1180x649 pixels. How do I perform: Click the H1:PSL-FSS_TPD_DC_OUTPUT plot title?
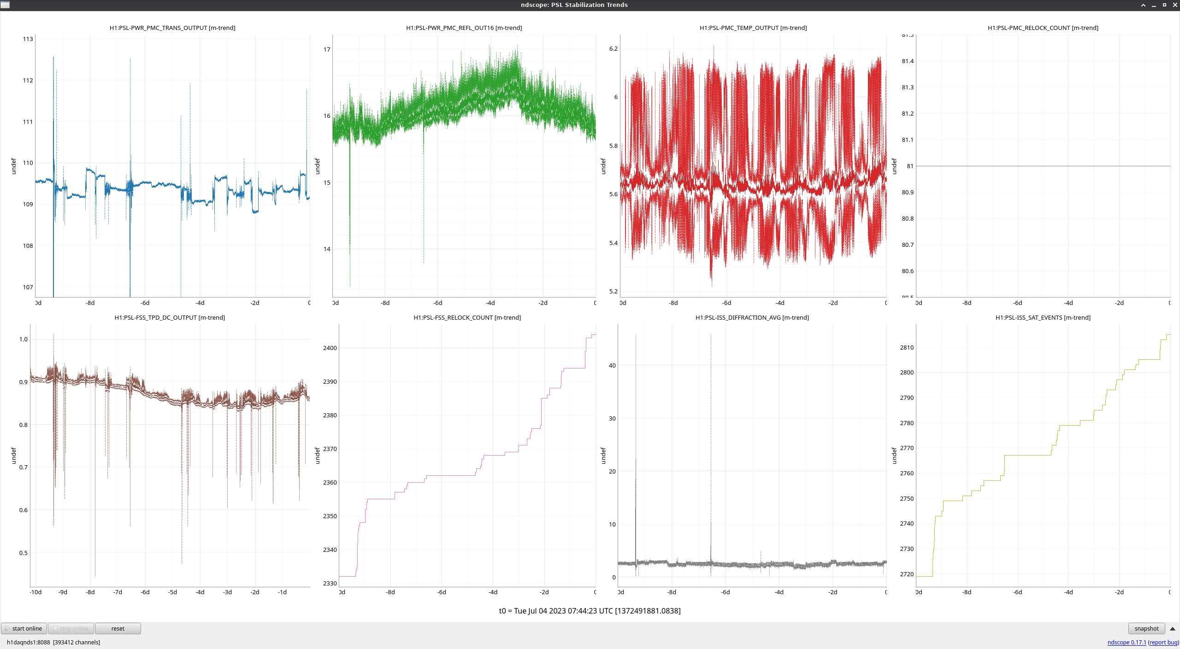point(170,317)
